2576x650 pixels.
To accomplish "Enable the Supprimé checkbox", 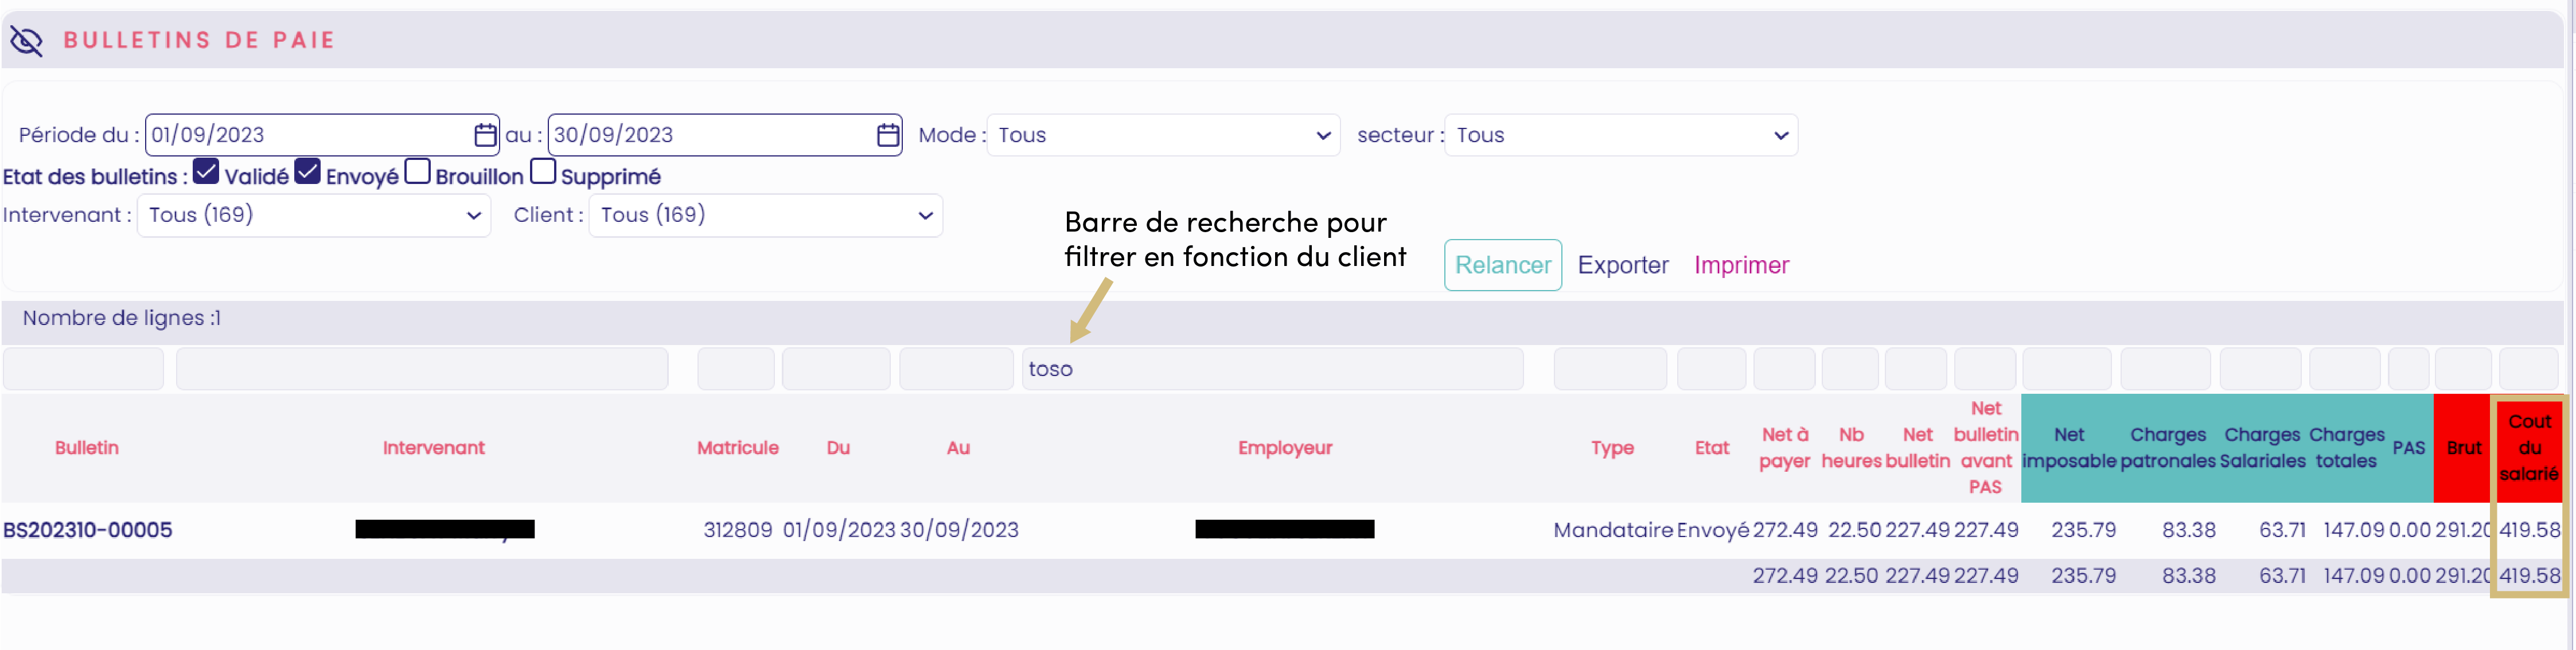I will click(x=543, y=172).
